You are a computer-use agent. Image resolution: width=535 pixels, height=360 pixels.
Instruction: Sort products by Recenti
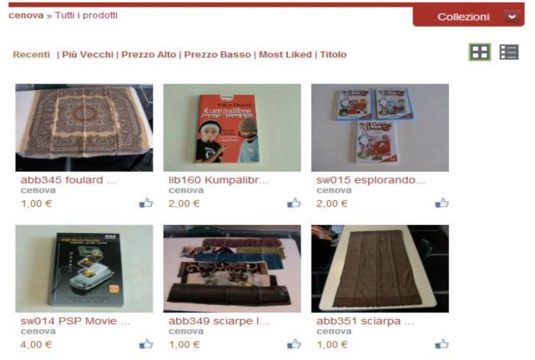tap(32, 54)
